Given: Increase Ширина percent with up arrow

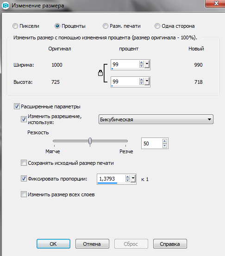Looking at the screenshot, I should pos(142,62).
